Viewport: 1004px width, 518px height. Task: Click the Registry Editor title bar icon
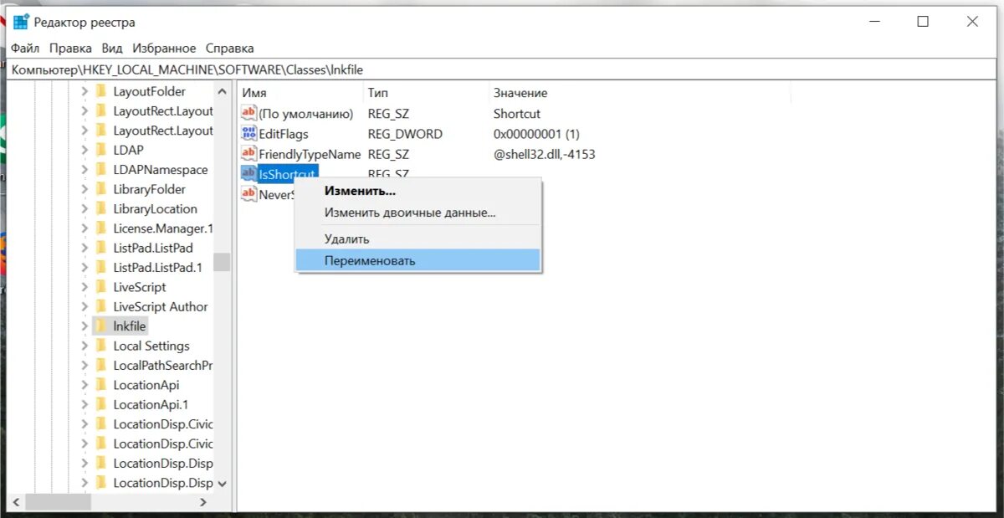pos(21,22)
